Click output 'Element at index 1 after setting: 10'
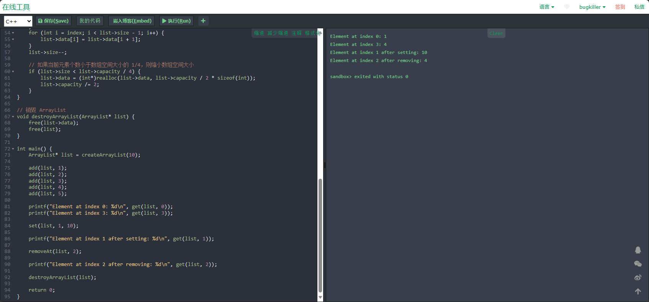 [378, 52]
